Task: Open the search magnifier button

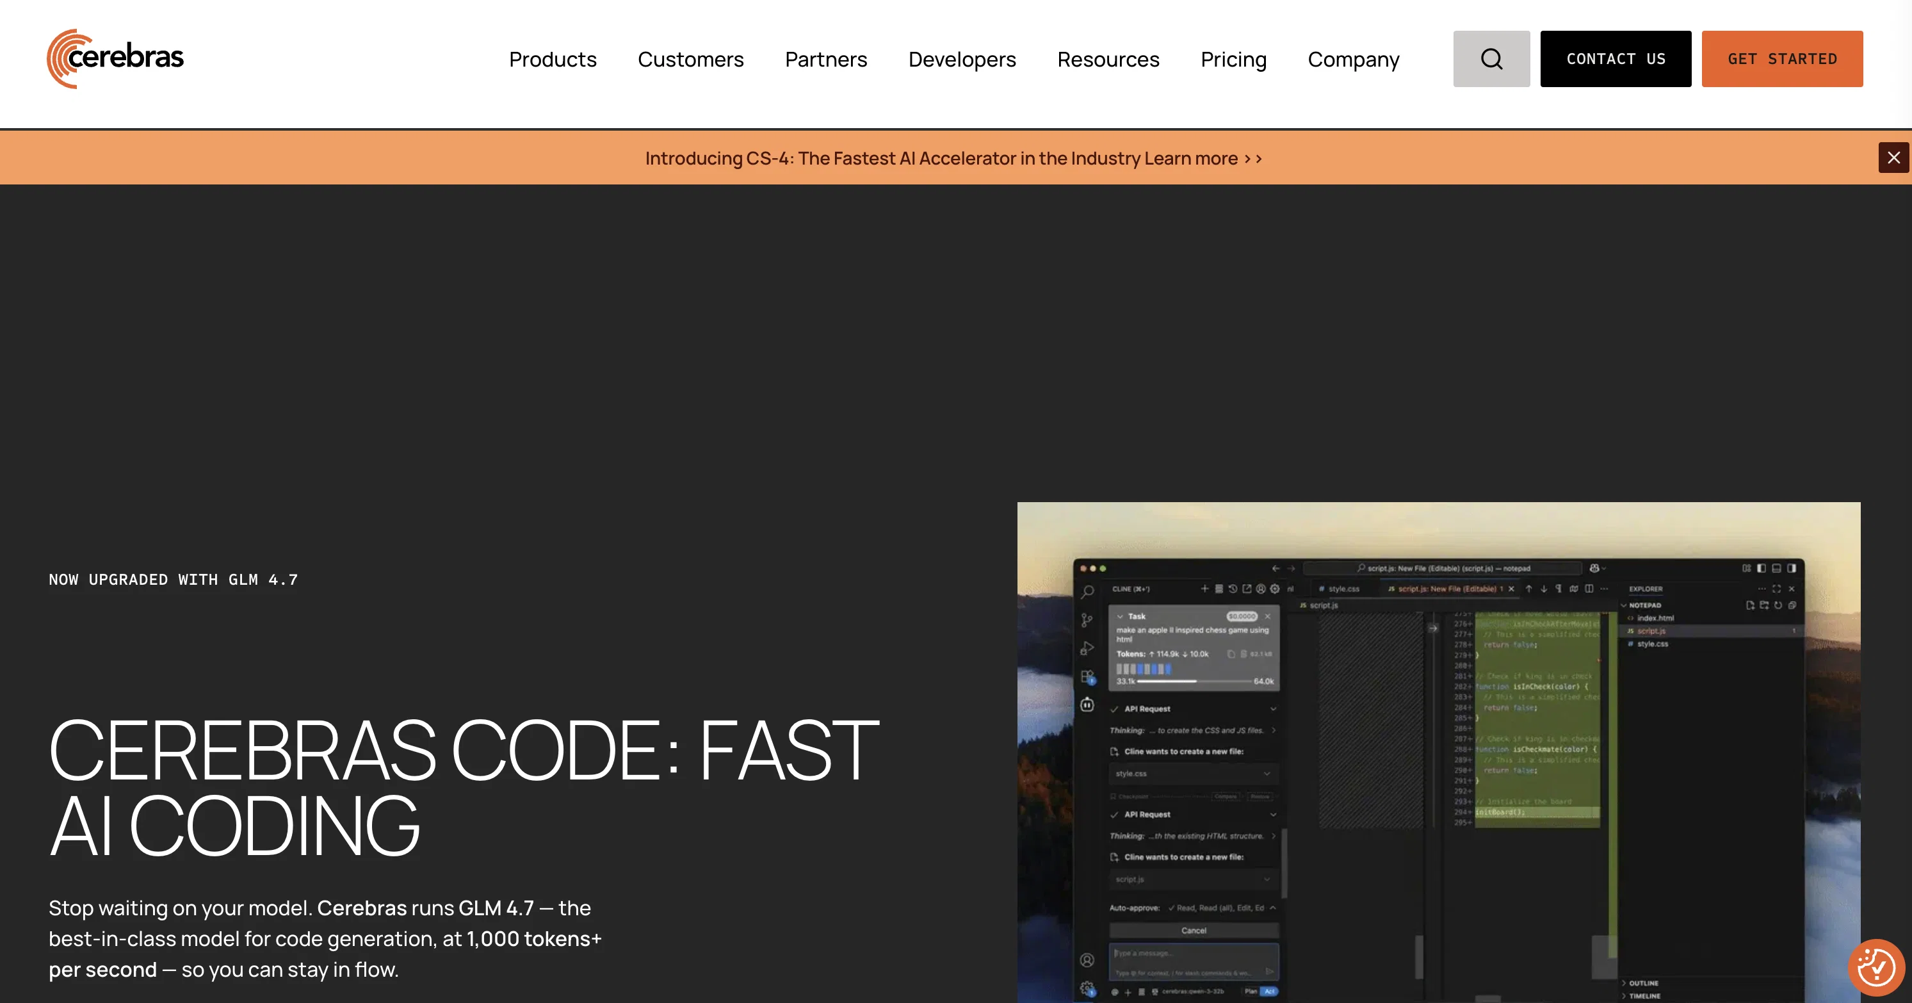Action: tap(1491, 59)
